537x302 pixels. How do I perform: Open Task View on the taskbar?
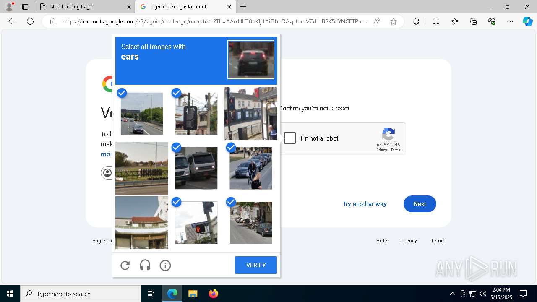coord(151,294)
